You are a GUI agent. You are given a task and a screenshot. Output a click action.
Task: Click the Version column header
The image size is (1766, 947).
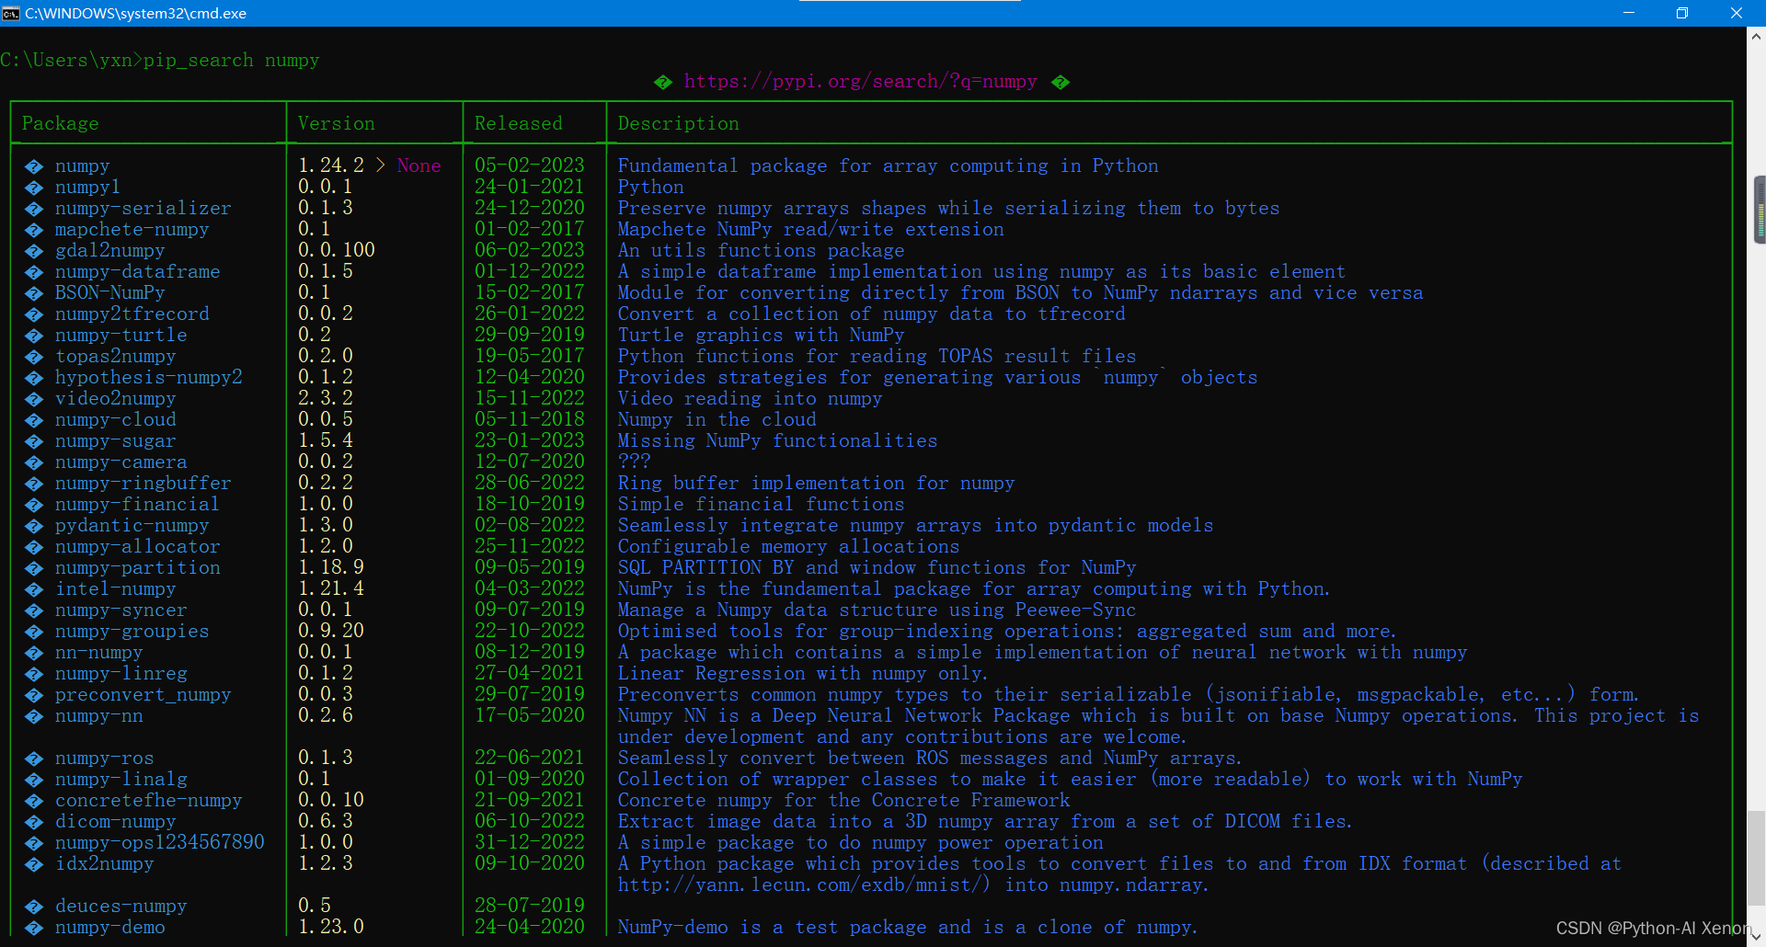(x=337, y=123)
